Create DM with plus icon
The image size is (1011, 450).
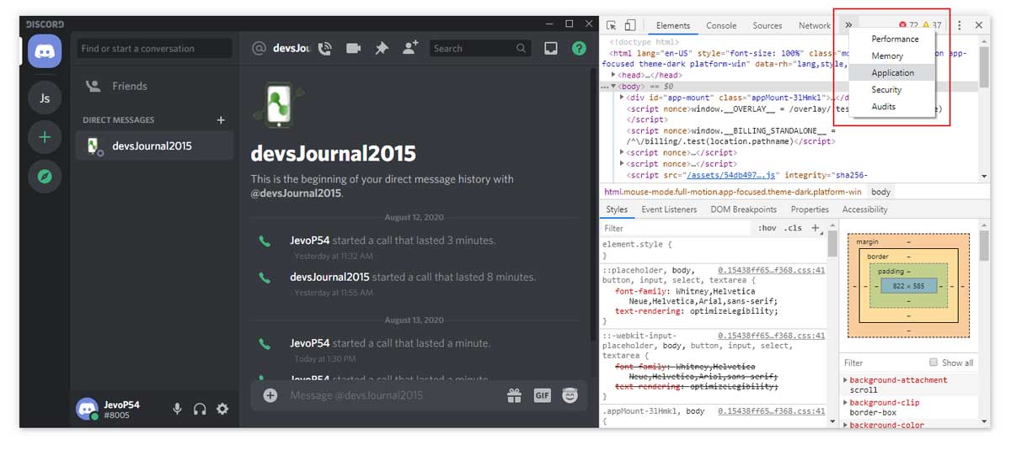(x=221, y=120)
